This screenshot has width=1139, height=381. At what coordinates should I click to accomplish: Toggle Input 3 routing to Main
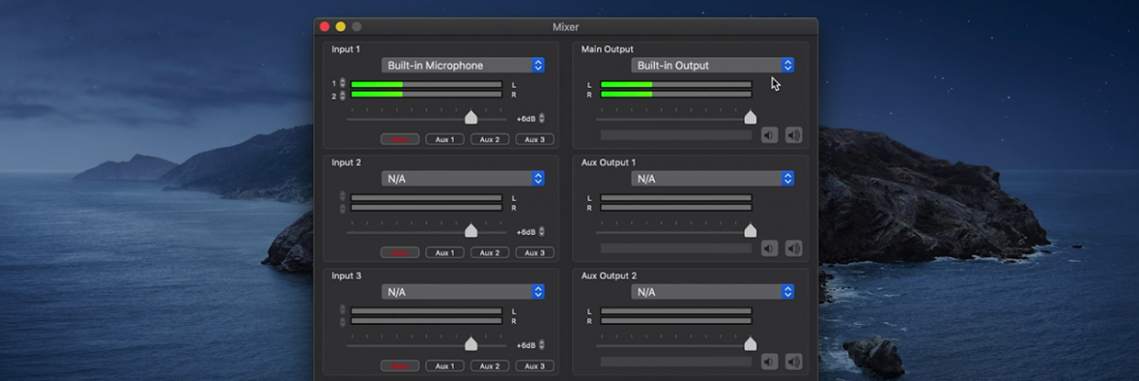tap(400, 366)
